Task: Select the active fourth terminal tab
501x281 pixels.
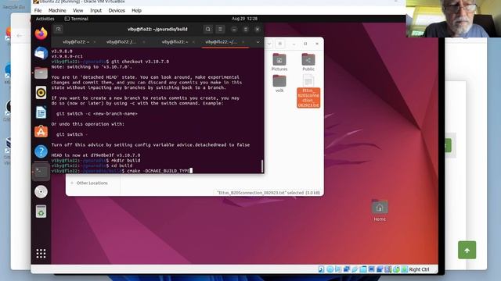Action: [x=221, y=42]
